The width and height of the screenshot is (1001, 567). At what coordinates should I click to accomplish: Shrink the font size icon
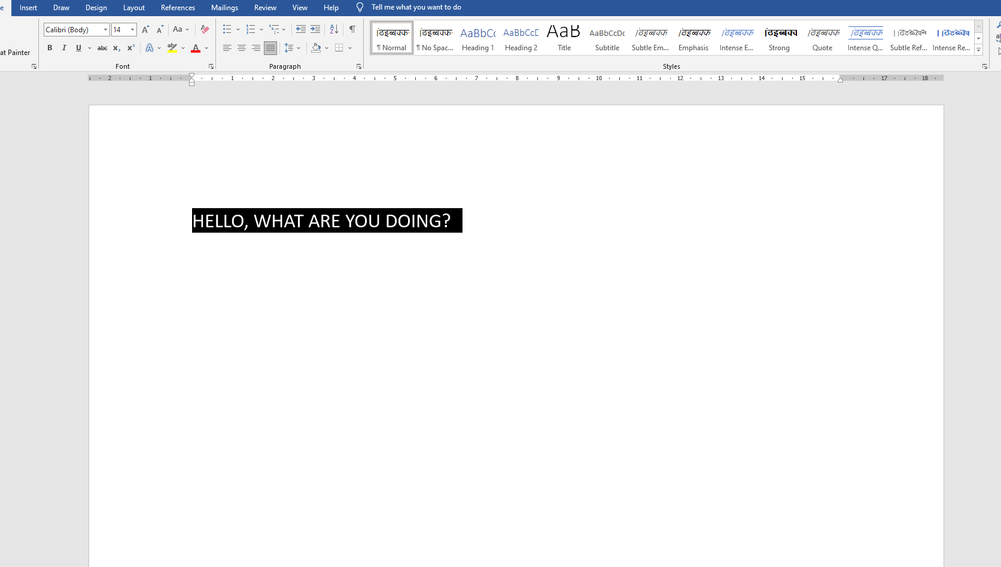(x=160, y=29)
